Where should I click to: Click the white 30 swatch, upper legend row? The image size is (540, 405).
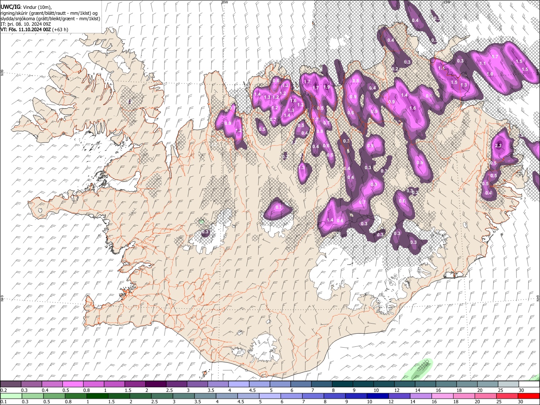[x=529, y=384]
